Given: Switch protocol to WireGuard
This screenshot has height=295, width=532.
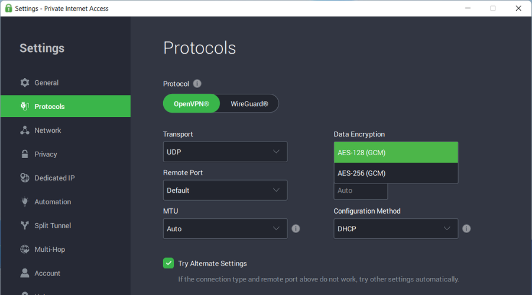Looking at the screenshot, I should (249, 104).
